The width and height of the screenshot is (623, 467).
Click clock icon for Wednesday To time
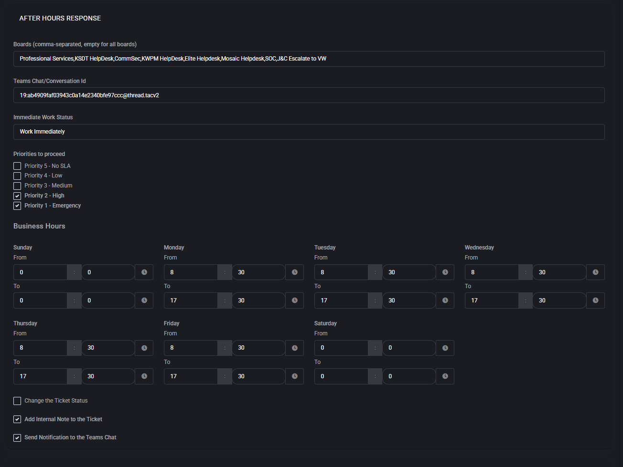click(595, 301)
